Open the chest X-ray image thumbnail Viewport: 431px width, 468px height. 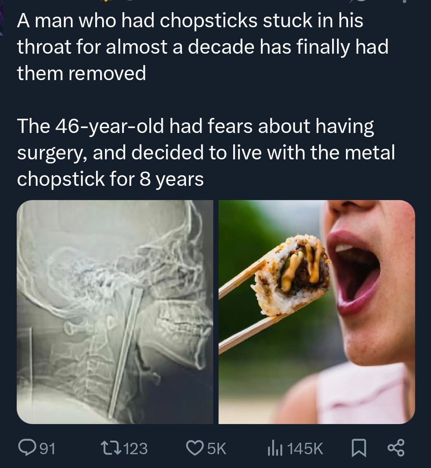(115, 311)
